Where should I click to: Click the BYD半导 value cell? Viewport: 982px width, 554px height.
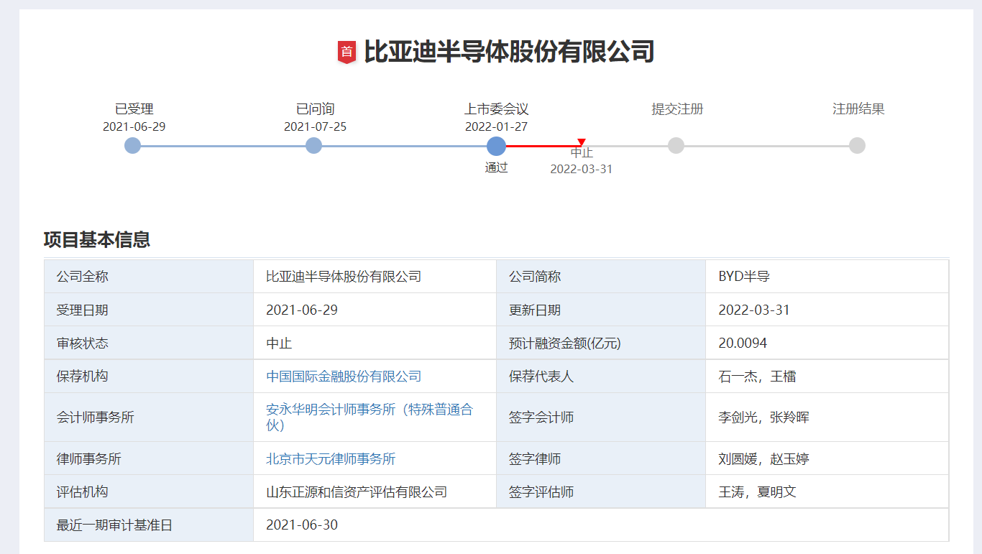click(827, 277)
